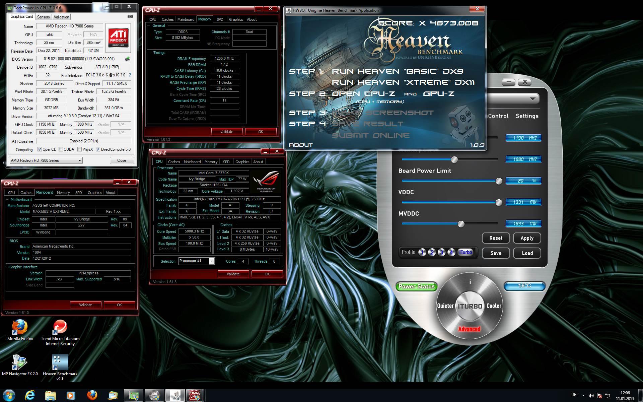Click the iTurbo taskbar button

[x=154, y=396]
